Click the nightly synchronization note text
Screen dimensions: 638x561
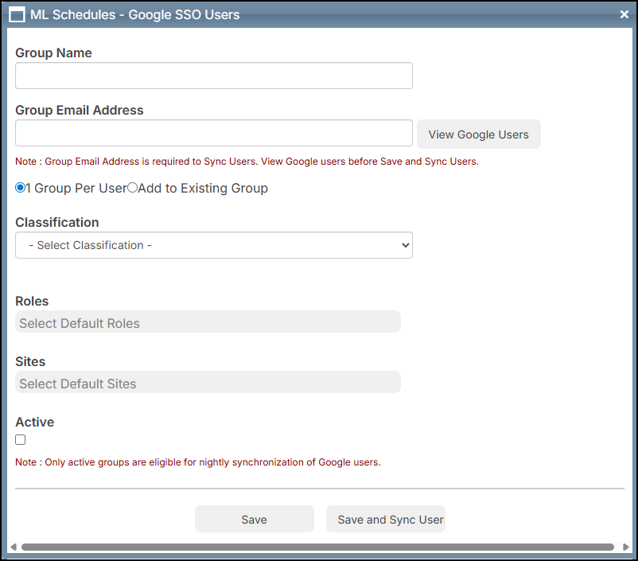198,462
